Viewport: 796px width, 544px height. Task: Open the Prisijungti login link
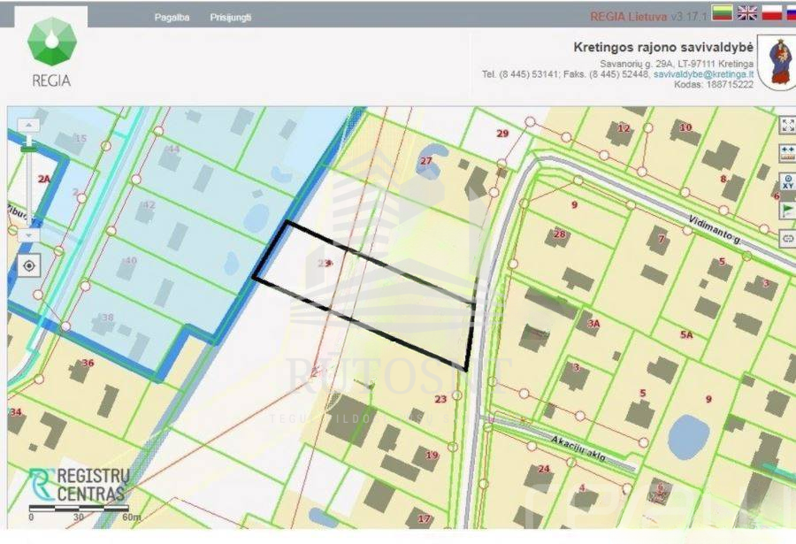click(x=231, y=18)
